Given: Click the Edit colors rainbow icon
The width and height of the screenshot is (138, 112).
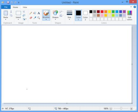Looking at the screenshot, I should (x=129, y=13).
